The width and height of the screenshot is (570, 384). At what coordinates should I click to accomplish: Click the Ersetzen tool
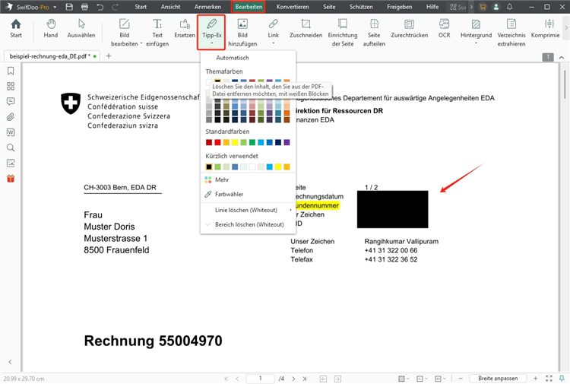click(x=185, y=29)
